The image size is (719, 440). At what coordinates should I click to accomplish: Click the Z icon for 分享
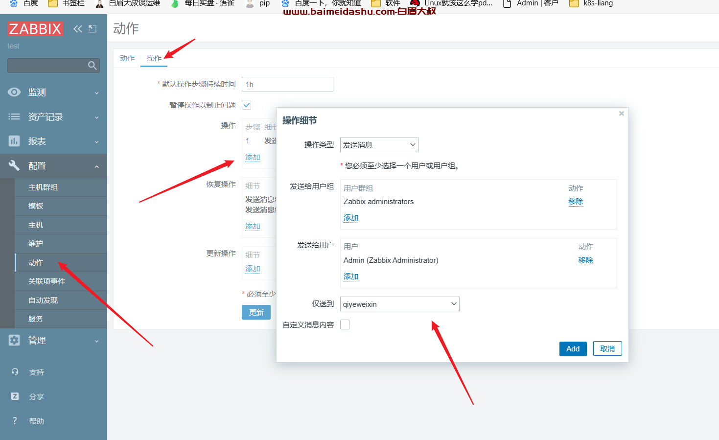coord(15,396)
